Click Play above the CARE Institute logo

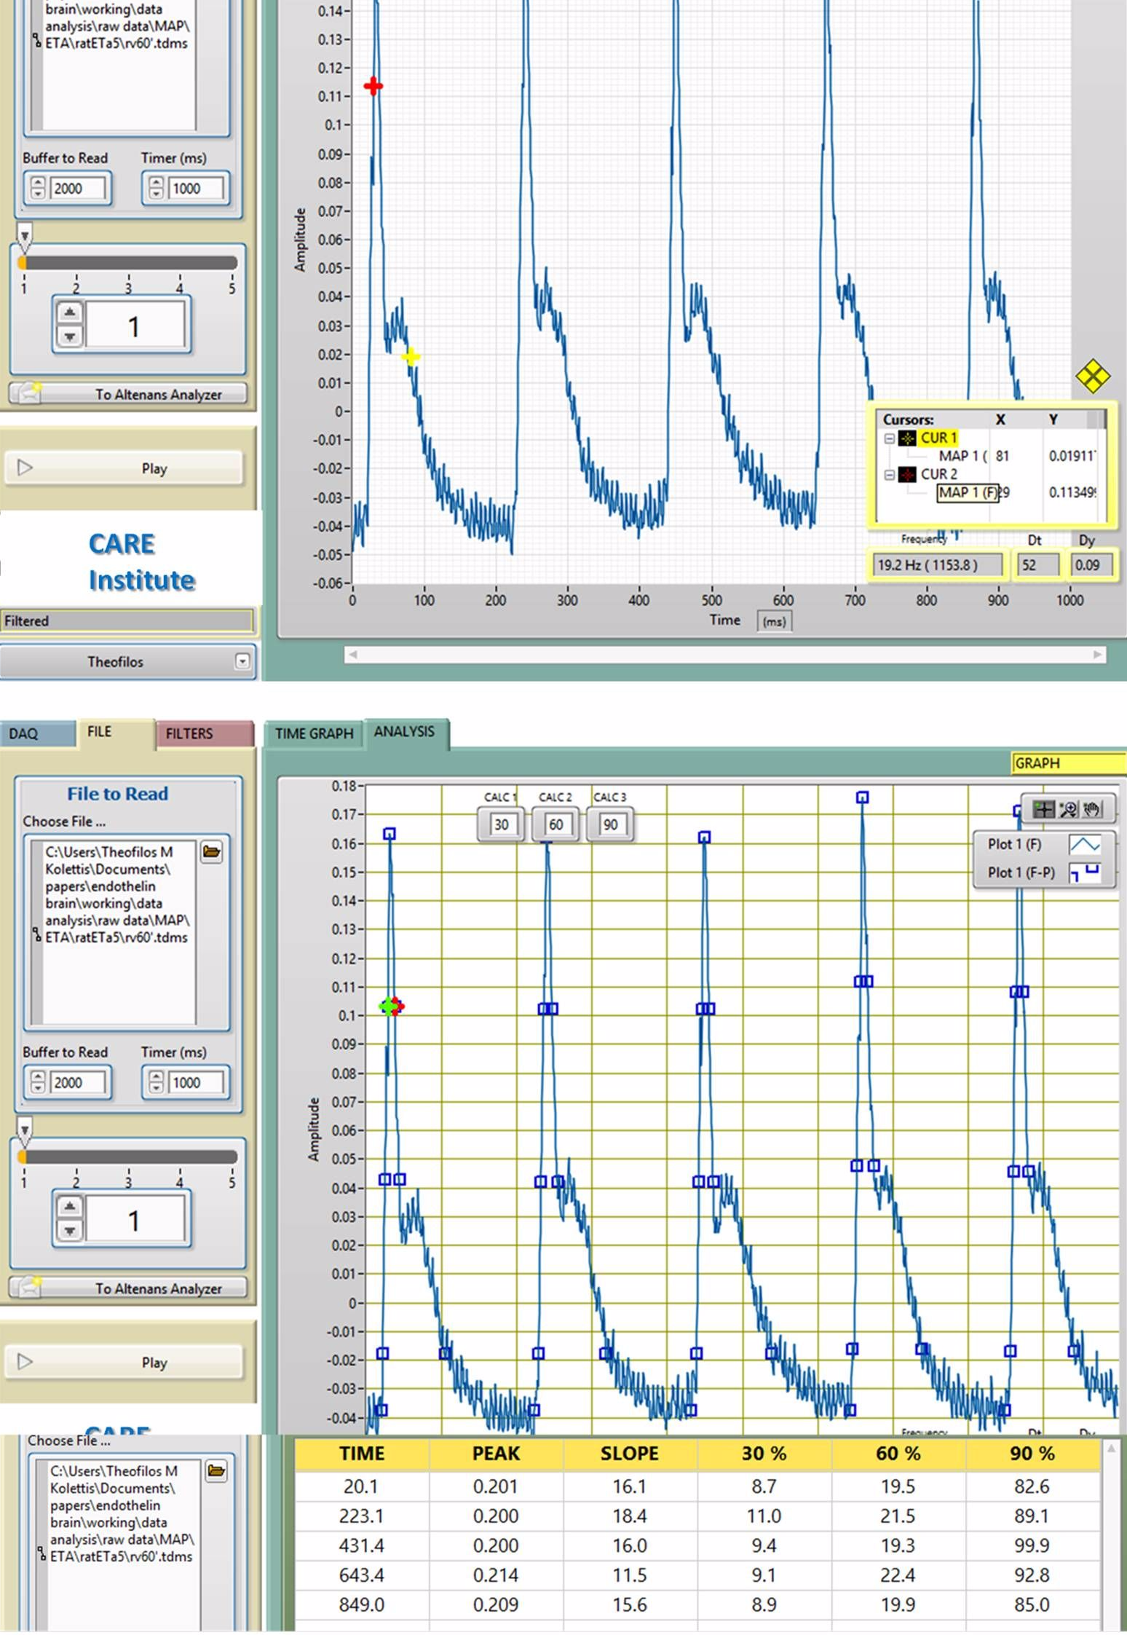click(x=124, y=468)
